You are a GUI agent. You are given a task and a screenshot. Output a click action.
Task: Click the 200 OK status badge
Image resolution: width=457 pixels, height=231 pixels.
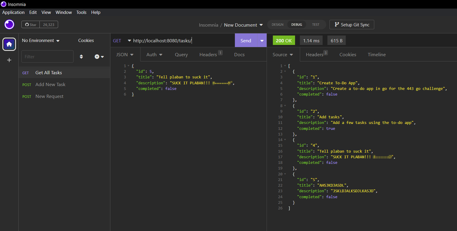tap(284, 41)
